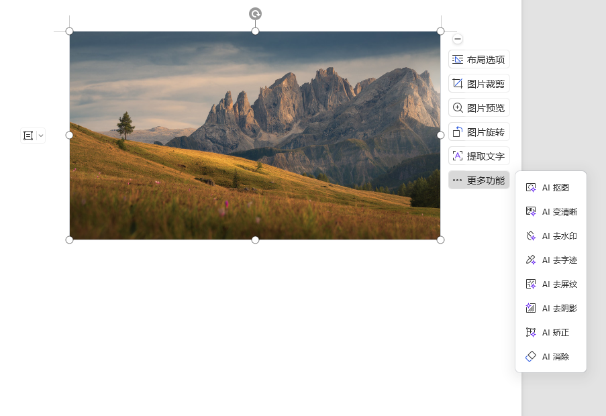The width and height of the screenshot is (606, 416).
Task: Select AI 变清晰 enhance option
Action: click(550, 212)
